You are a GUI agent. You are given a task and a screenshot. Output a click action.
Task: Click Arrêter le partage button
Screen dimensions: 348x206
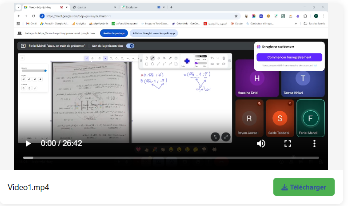coord(114,33)
